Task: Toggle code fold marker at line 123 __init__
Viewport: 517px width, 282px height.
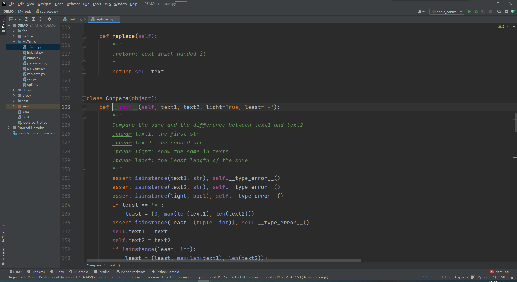Action: [x=84, y=107]
